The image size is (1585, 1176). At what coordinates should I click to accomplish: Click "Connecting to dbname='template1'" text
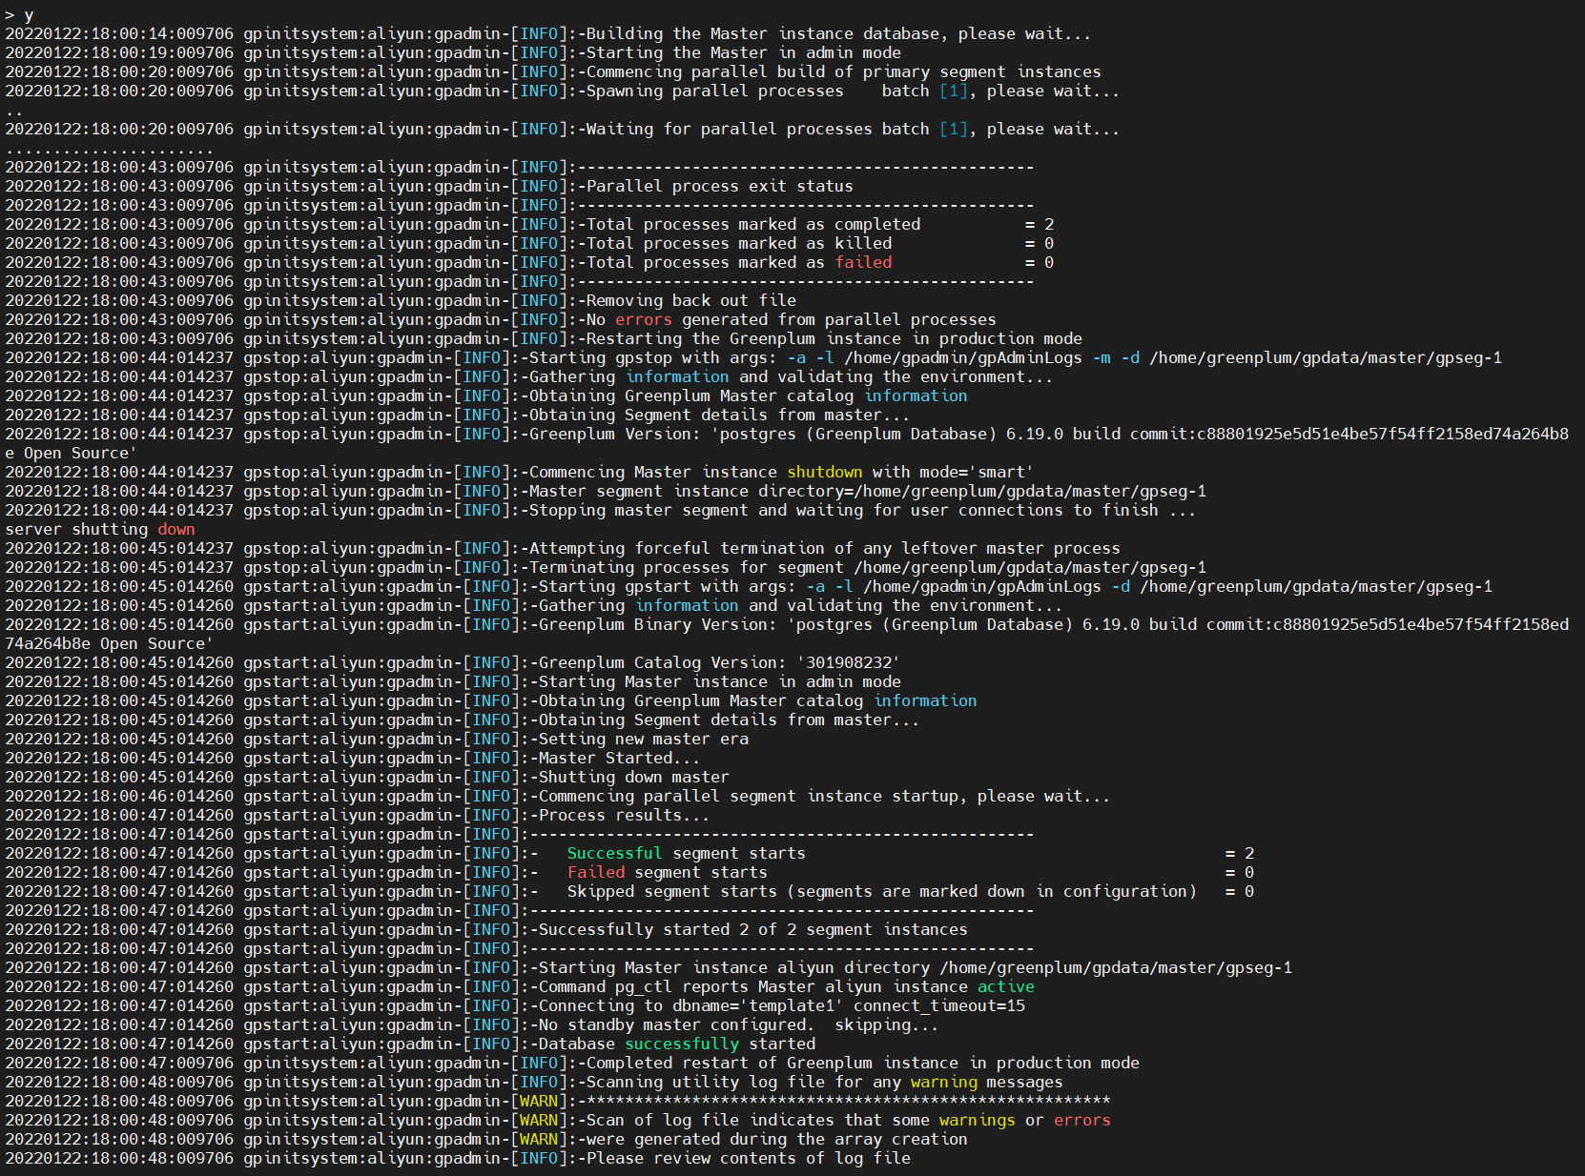690,1006
